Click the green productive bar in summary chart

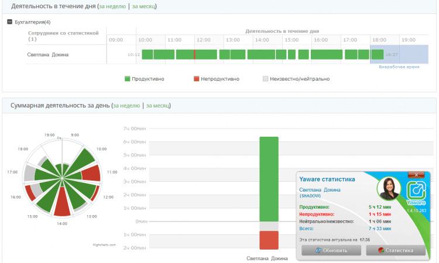pyautogui.click(x=269, y=179)
